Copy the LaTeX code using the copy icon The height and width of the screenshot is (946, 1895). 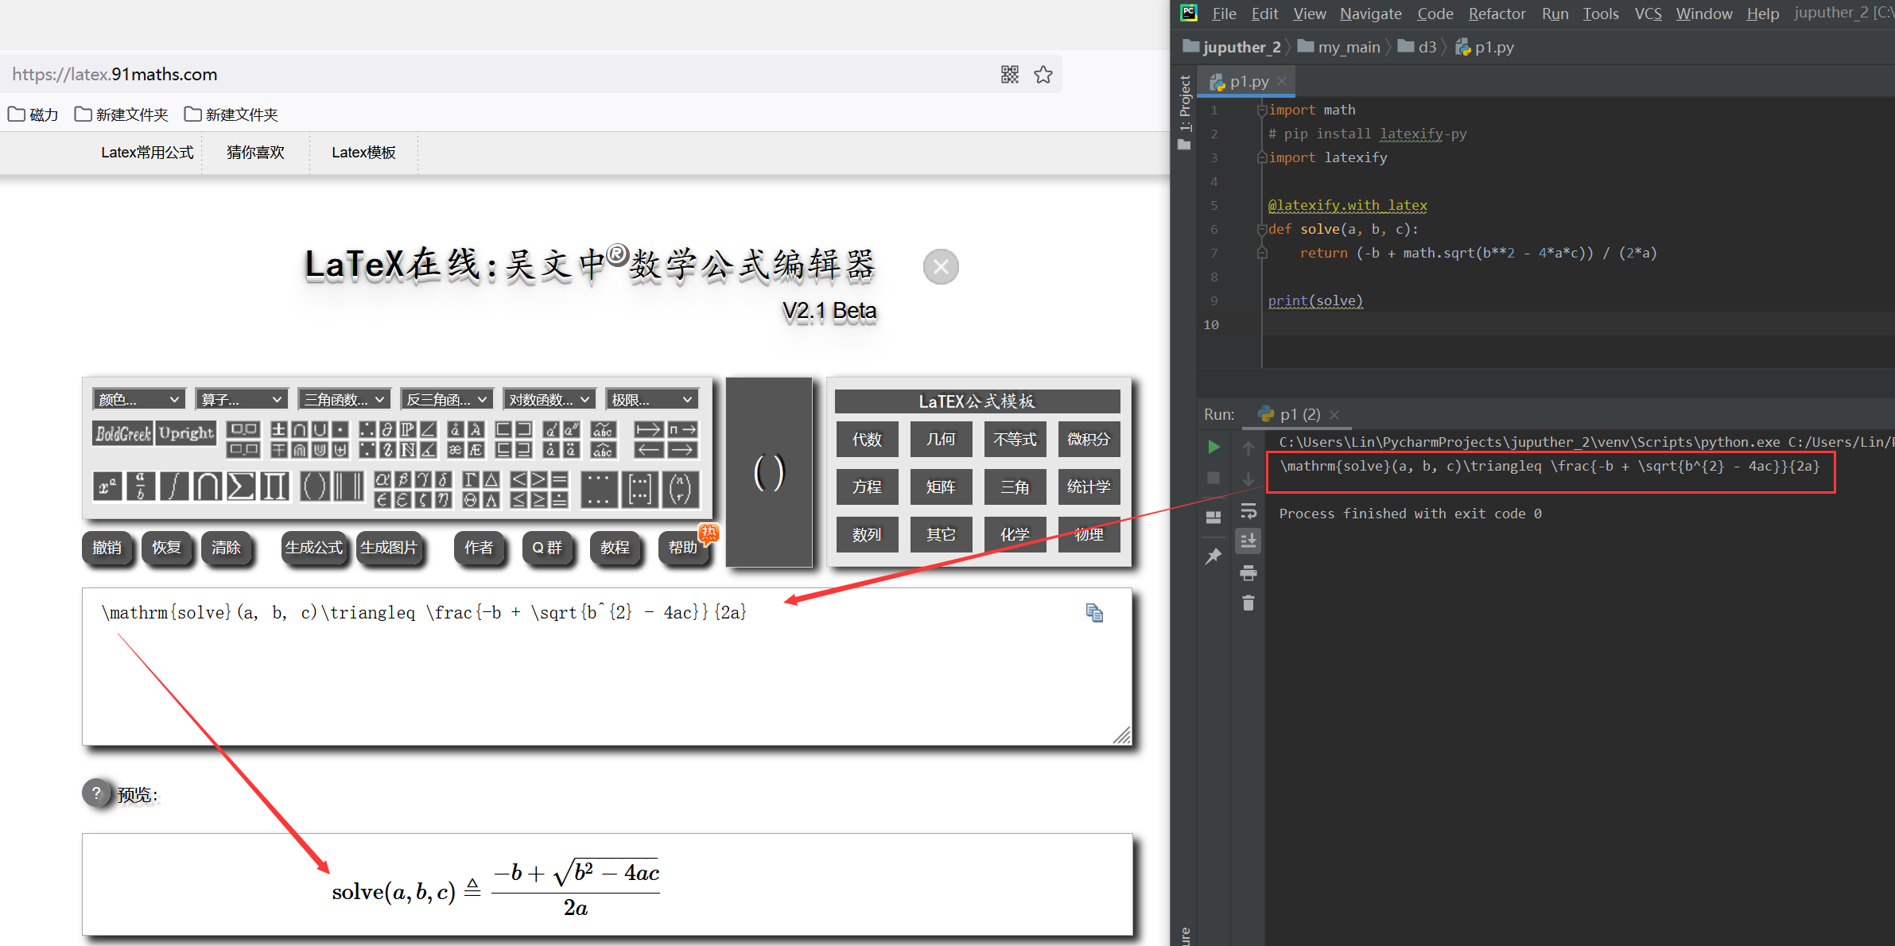click(x=1094, y=612)
